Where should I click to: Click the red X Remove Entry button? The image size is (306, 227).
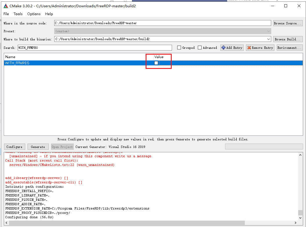260,48
